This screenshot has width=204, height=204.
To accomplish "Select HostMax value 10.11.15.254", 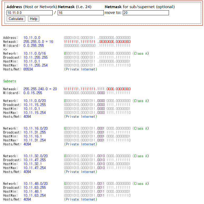I will [35, 113].
